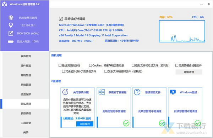Screen dimensions: 213x138
Task: Click the 隐私清理 section heading
Action: point(56,55)
